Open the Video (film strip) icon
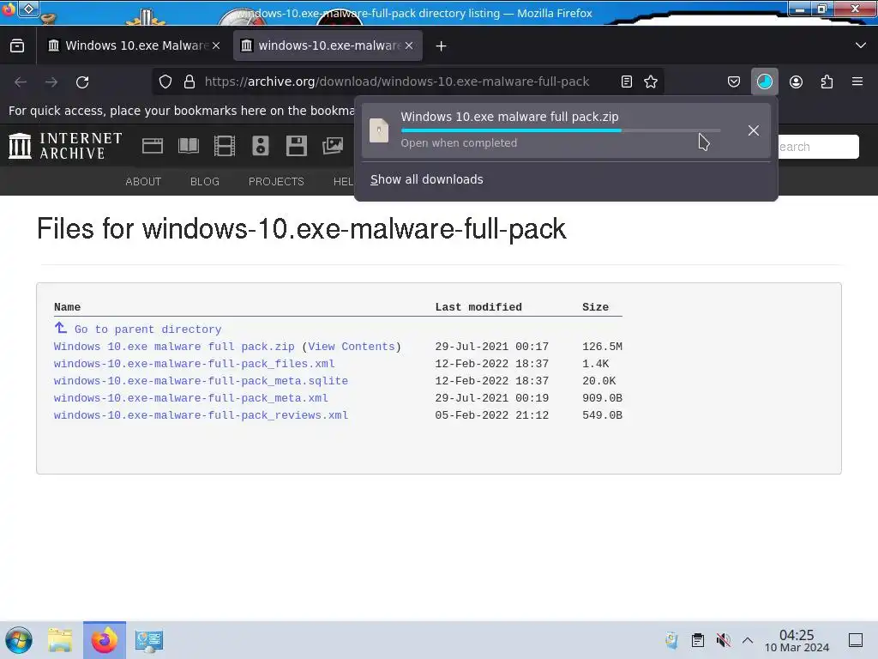 pos(225,146)
